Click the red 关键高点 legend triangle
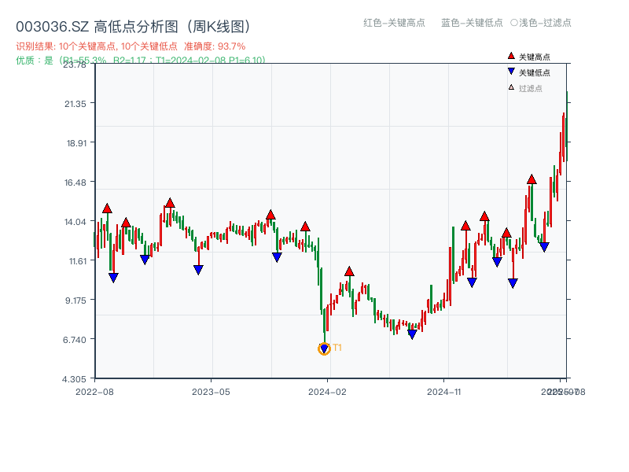Viewport: 629px width, 472px height. point(510,56)
